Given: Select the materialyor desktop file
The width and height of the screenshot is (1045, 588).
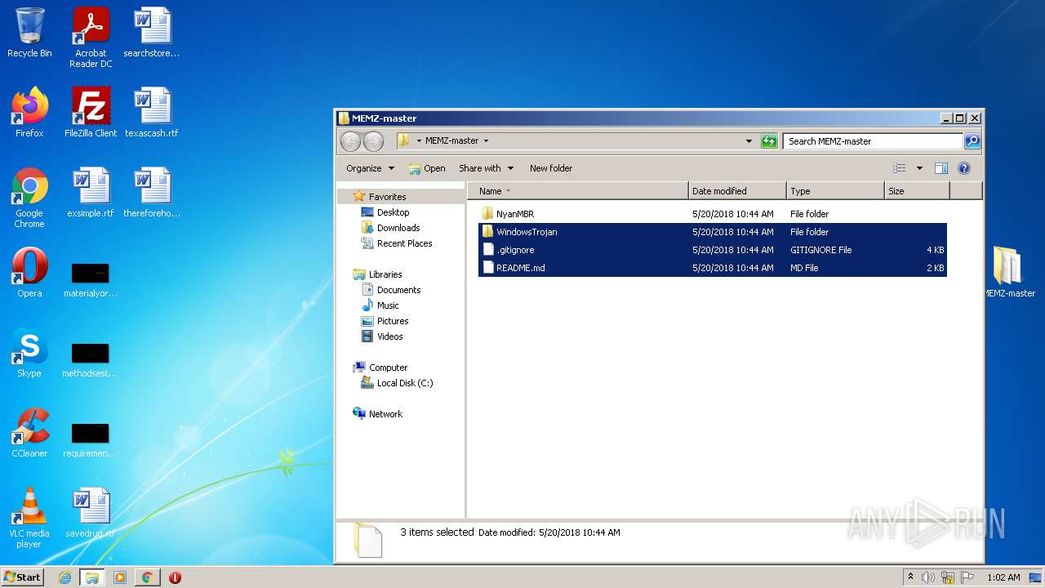Looking at the screenshot, I should click(91, 278).
